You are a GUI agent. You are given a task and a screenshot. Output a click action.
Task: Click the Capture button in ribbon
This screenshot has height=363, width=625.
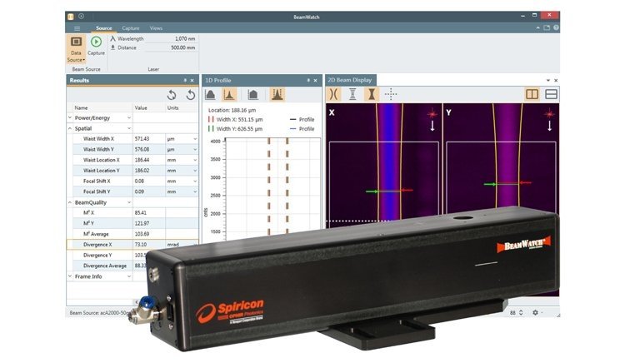97,45
